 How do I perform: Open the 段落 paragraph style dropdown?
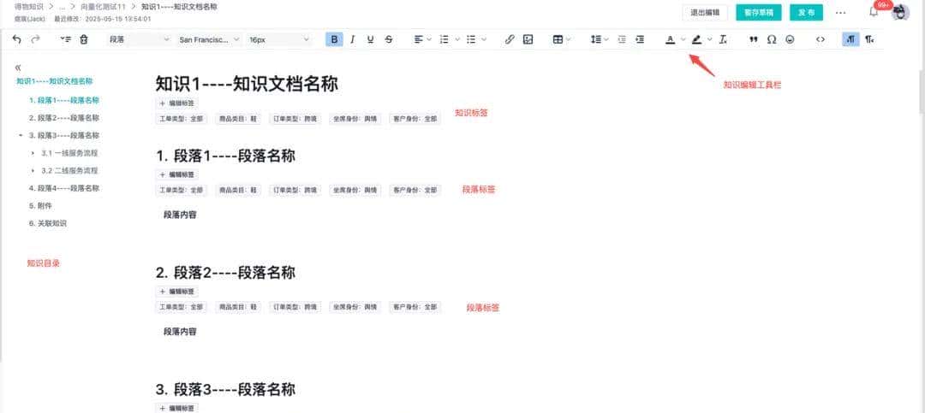[140, 39]
